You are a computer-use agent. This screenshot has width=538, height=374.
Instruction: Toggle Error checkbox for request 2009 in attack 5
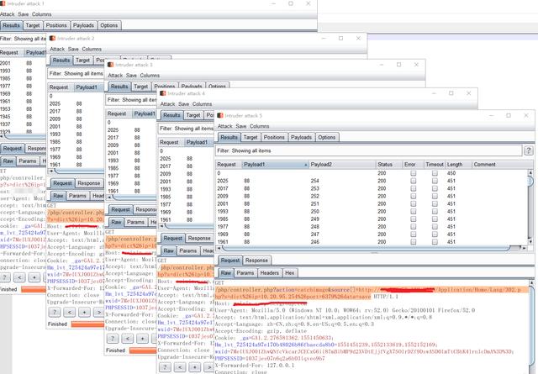[413, 196]
